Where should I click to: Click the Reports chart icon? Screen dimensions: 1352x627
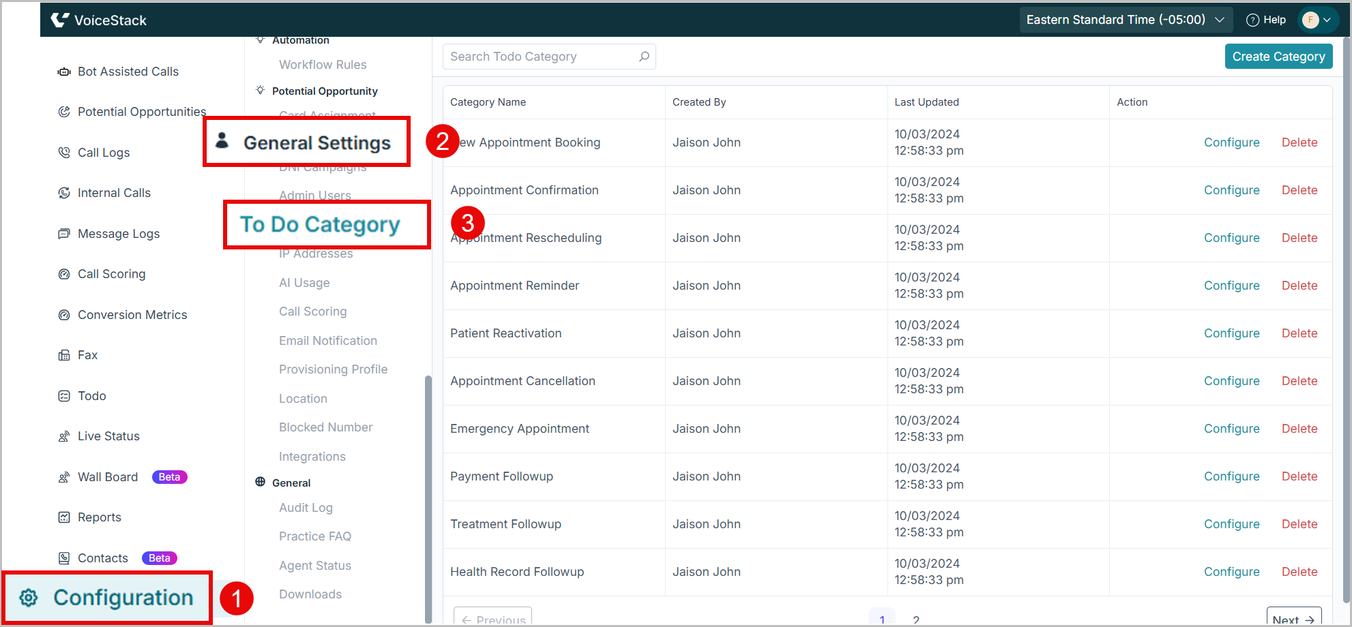coord(64,517)
